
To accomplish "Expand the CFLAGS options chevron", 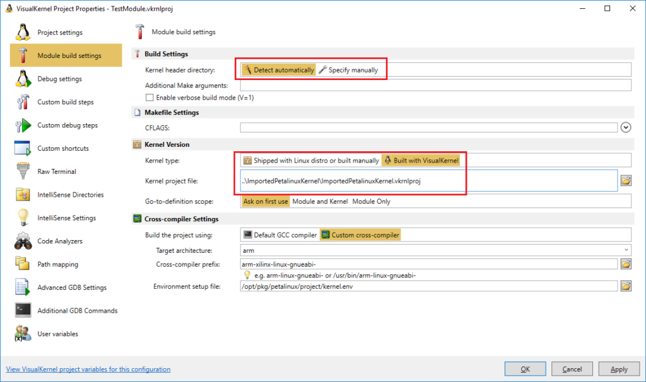I will point(625,127).
